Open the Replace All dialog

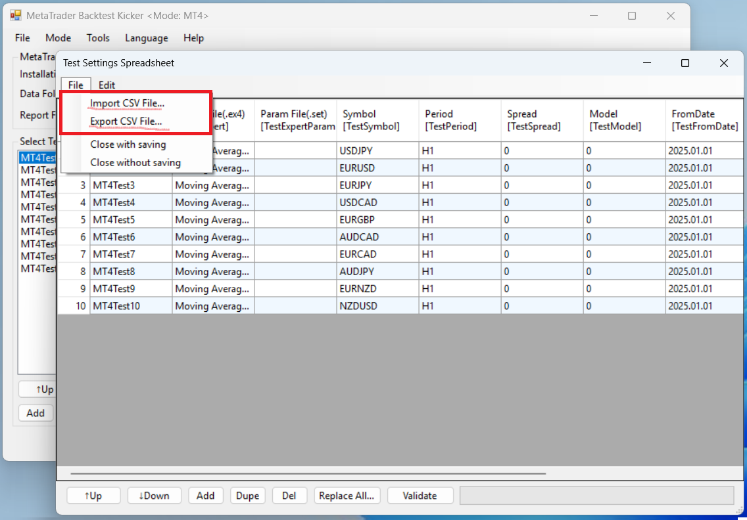(347, 496)
